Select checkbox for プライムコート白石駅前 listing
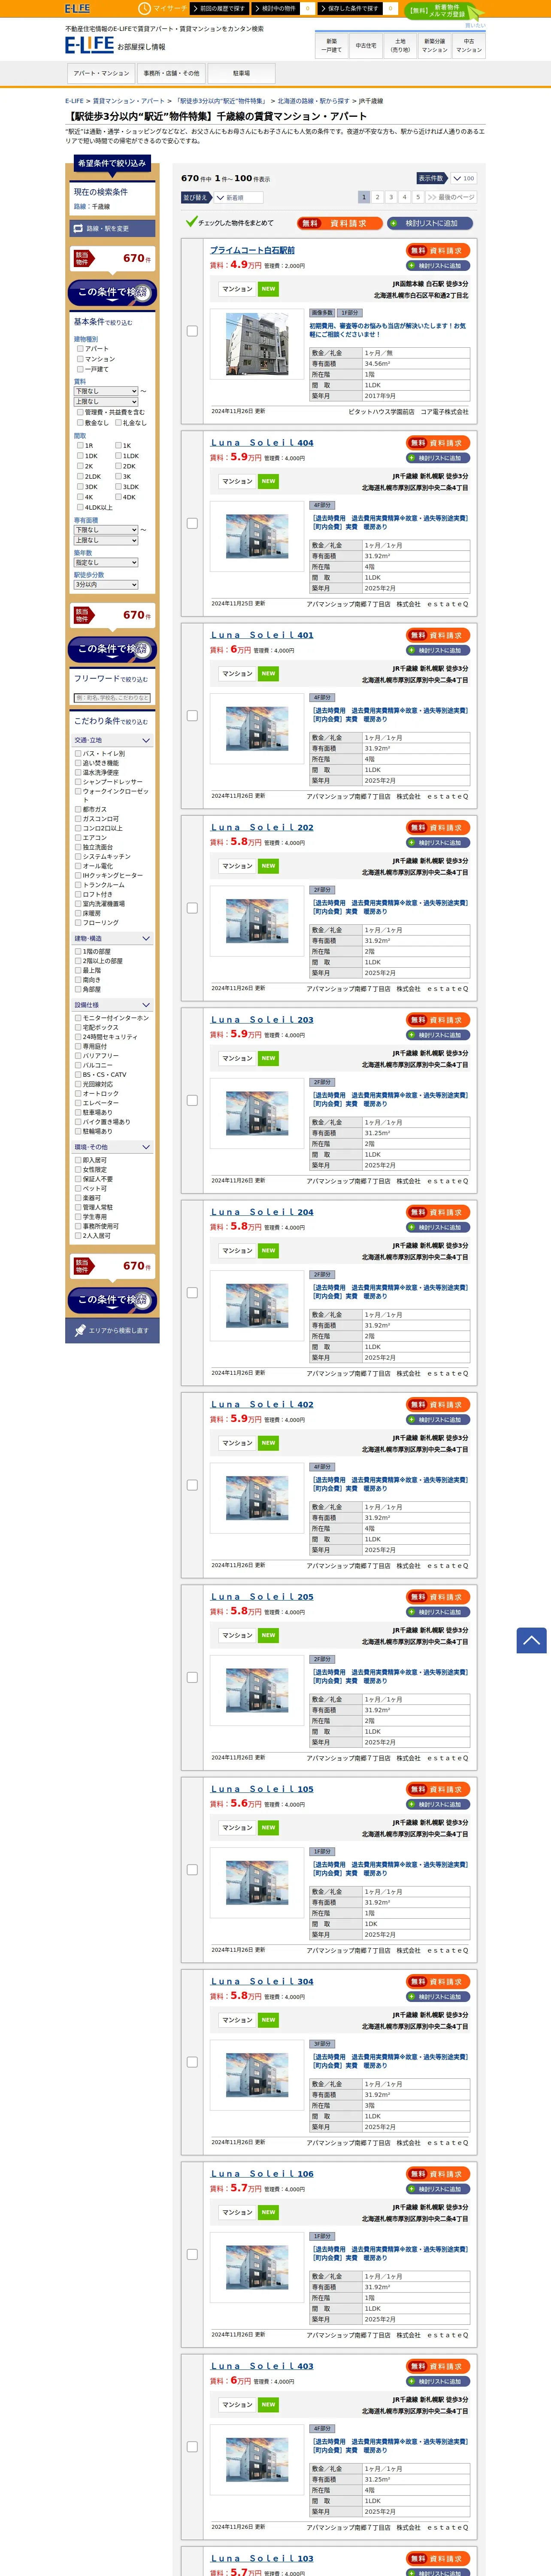 pos(192,331)
